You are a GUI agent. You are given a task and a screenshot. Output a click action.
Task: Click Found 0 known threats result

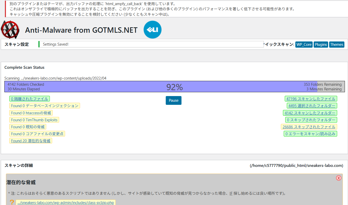(x=28, y=127)
